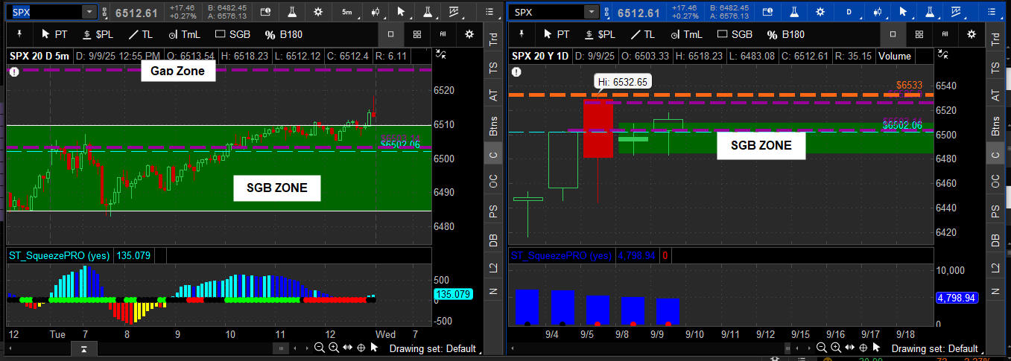
Task: Open the Trd sidebar tab on far right
Action: (x=994, y=40)
